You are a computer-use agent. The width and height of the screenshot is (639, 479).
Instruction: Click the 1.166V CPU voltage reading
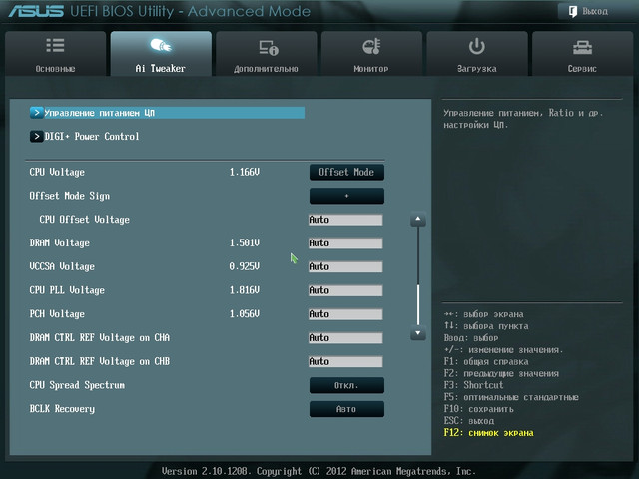pos(244,172)
